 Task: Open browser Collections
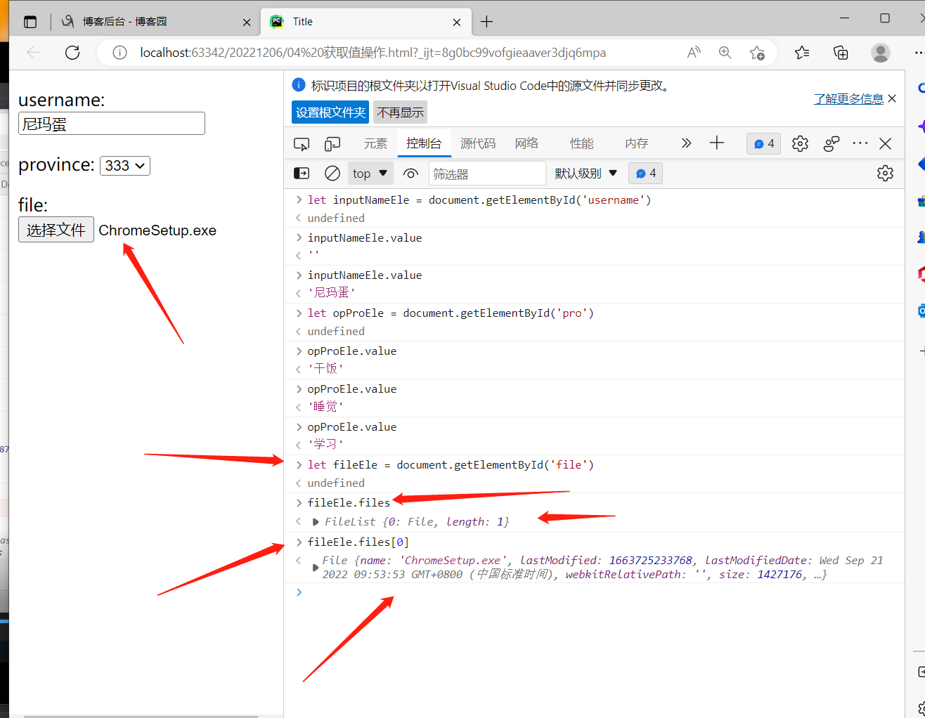[x=841, y=53]
